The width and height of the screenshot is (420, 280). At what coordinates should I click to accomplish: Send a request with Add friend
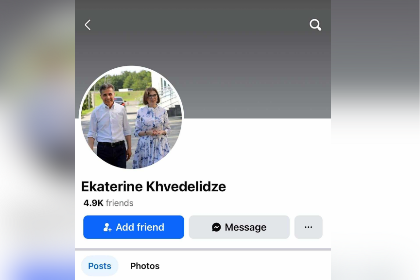pos(134,227)
